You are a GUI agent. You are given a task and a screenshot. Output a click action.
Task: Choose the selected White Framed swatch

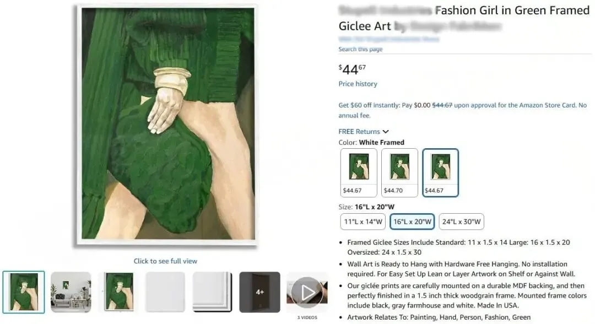pyautogui.click(x=441, y=172)
